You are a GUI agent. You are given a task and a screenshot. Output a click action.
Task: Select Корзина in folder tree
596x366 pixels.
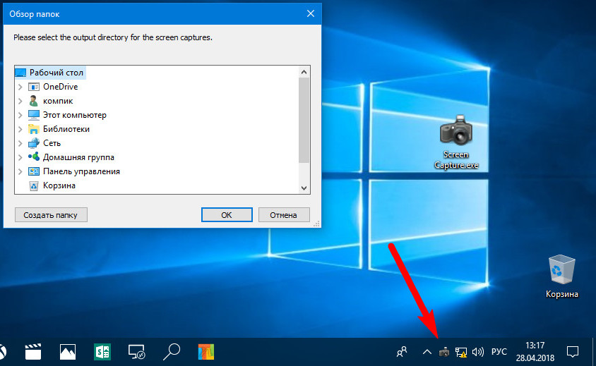pyautogui.click(x=59, y=185)
